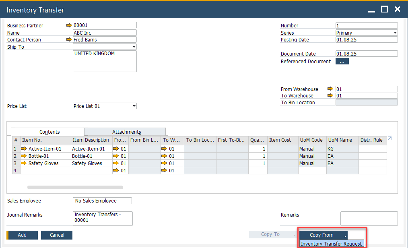The image size is (408, 248).
Task: Click the horizontal scrollbar under the table
Action: 75,187
